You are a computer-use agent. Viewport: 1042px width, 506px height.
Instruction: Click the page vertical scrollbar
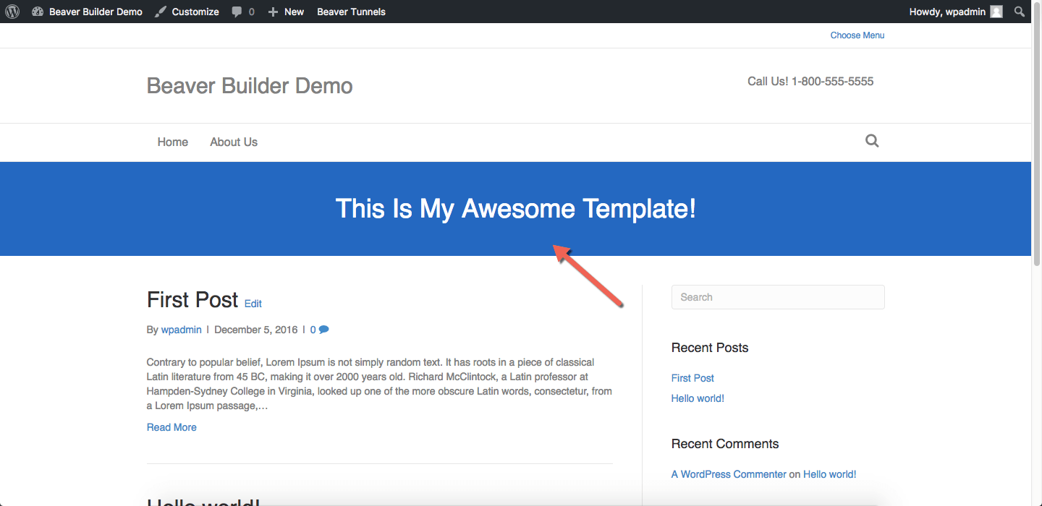1036,145
